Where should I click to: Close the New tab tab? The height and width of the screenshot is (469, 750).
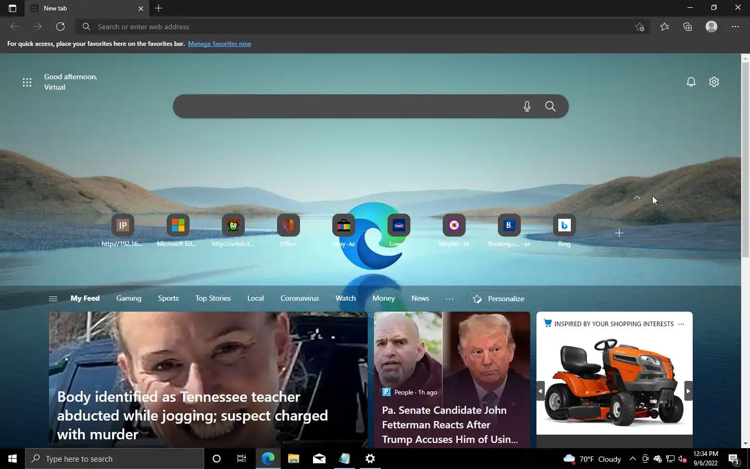141,8
